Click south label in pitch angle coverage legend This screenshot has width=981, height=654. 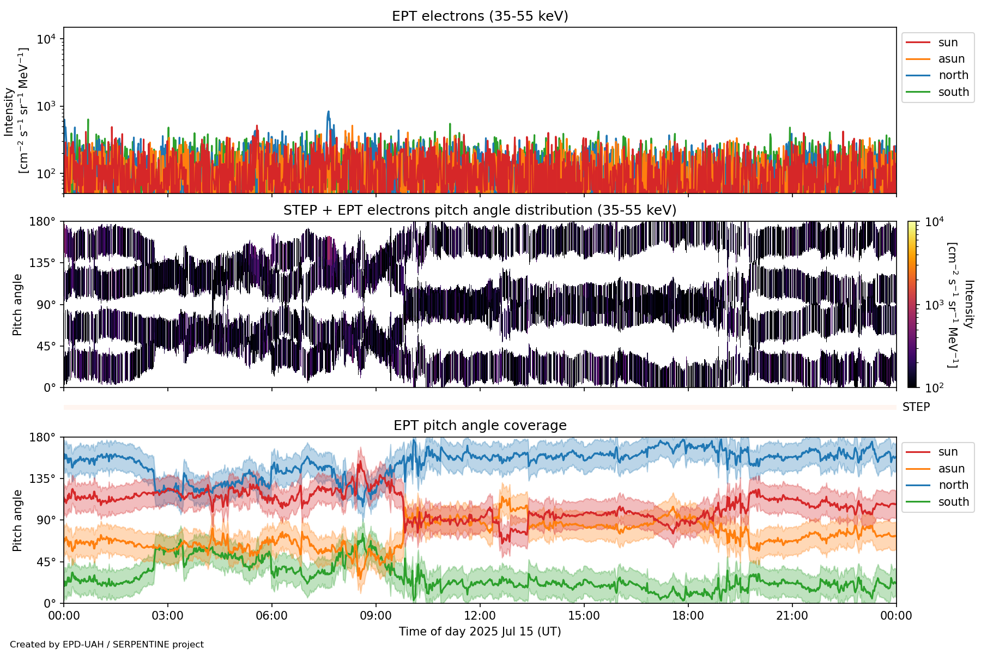953,502
